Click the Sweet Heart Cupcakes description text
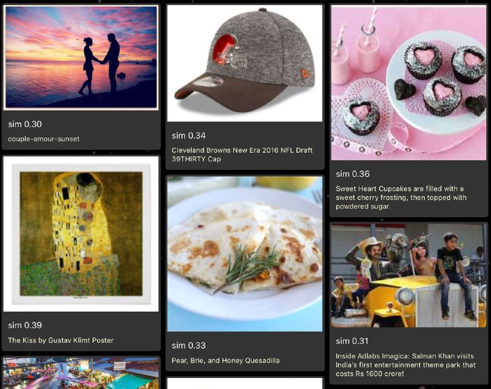The height and width of the screenshot is (389, 491). [401, 198]
